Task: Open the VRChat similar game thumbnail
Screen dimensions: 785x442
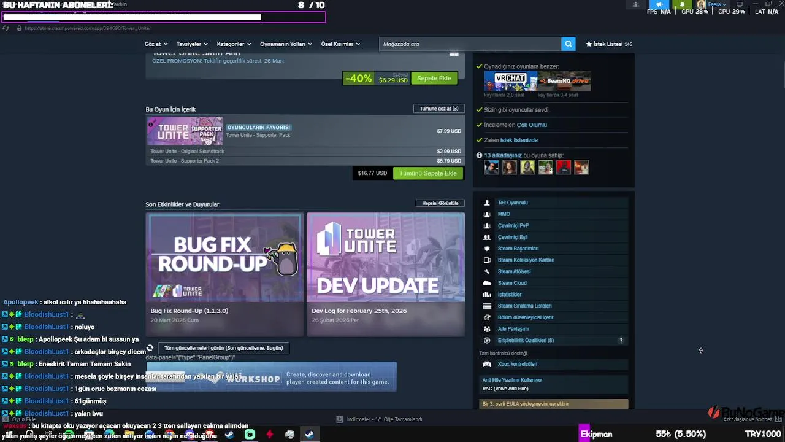Action: click(x=510, y=81)
